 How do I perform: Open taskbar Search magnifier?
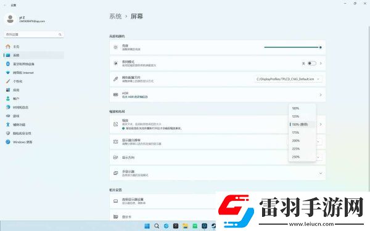pyautogui.click(x=157, y=226)
